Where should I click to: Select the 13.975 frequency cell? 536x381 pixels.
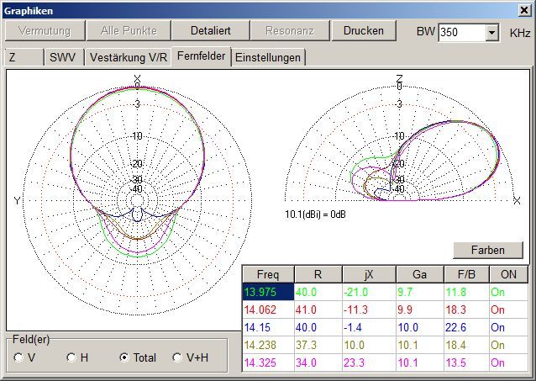click(x=268, y=292)
